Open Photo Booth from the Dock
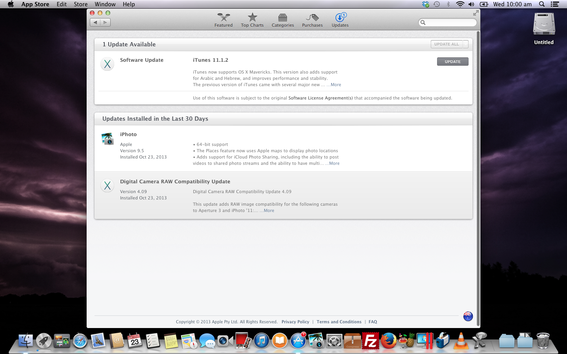The height and width of the screenshot is (354, 567). 243,341
